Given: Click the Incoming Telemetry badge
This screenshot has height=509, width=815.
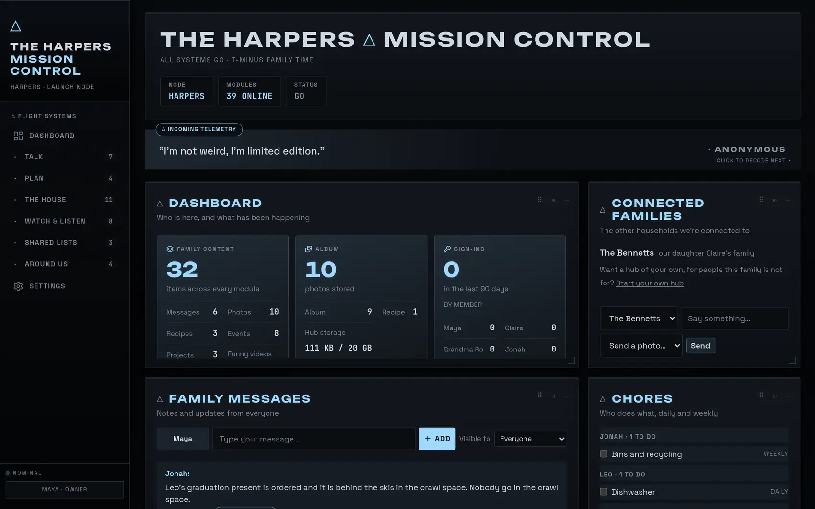Looking at the screenshot, I should 199,129.
